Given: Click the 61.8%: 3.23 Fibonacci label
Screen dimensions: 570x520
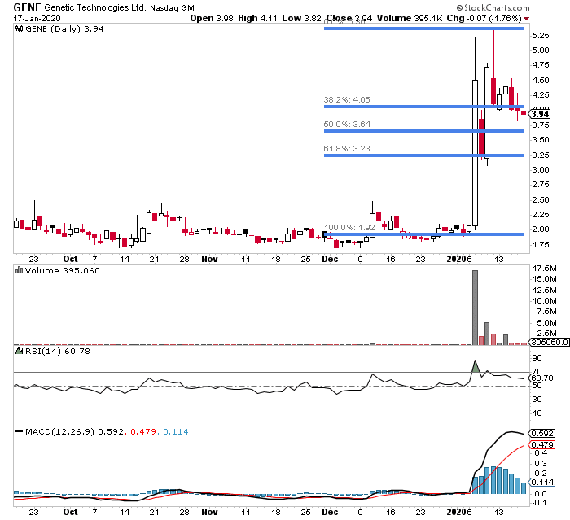Looking at the screenshot, I should tap(347, 148).
